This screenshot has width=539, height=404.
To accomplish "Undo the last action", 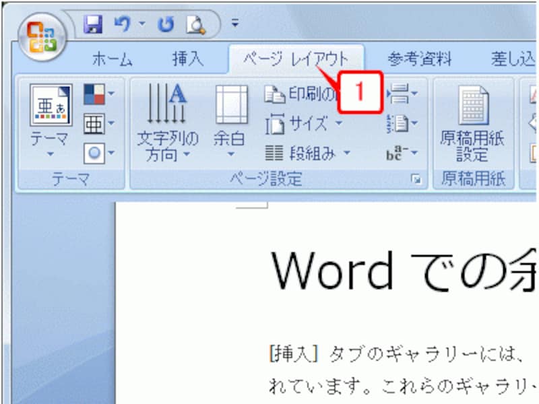I will 123,24.
